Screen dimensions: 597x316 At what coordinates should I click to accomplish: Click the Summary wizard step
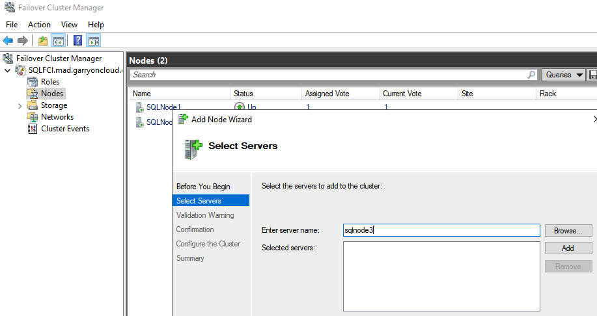click(x=190, y=258)
